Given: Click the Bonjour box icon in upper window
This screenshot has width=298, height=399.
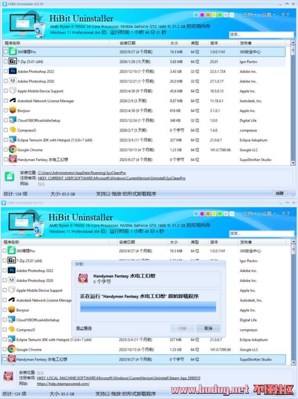Looking at the screenshot, I should click(13, 110).
